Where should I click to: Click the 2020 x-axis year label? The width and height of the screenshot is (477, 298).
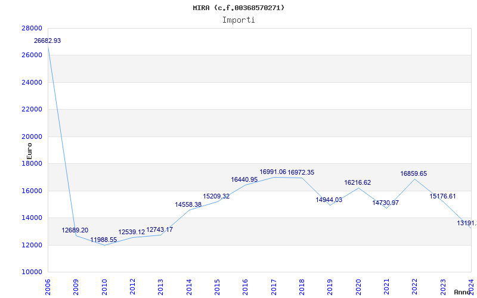coord(358,287)
